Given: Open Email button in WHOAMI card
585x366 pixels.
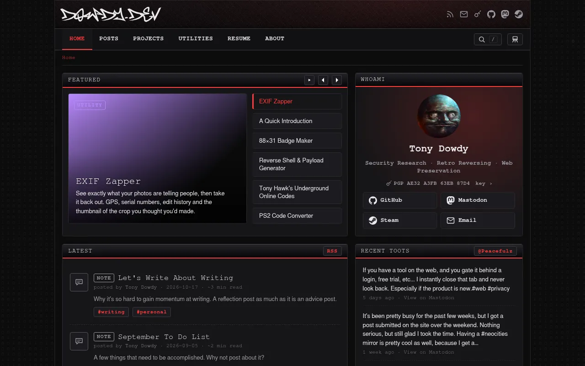Looking at the screenshot, I should [x=478, y=221].
